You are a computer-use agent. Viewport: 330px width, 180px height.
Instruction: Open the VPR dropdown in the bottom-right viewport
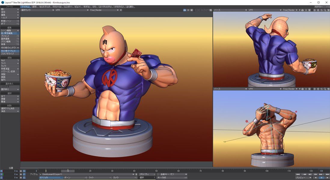point(265,89)
